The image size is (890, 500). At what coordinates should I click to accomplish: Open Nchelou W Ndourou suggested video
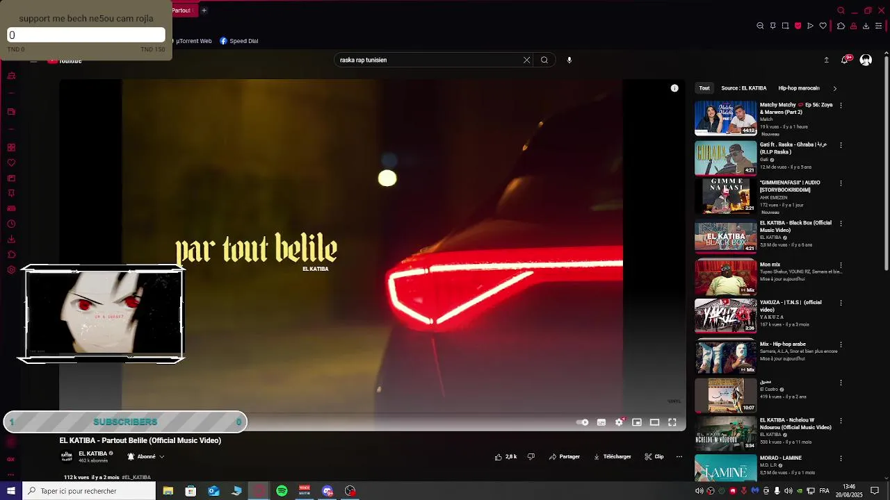(x=726, y=433)
